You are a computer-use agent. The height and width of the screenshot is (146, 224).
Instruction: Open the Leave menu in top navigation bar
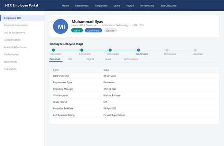pyautogui.click(x=117, y=6)
